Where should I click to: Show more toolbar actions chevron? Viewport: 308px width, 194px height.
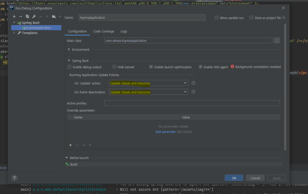tap(60, 16)
